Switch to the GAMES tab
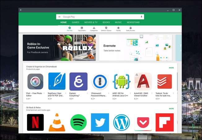 (x=76, y=22)
